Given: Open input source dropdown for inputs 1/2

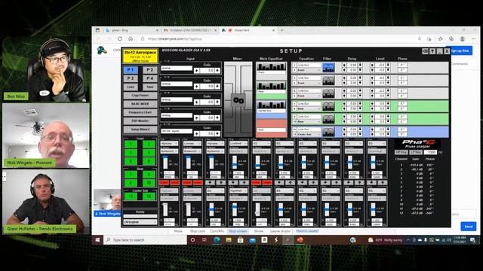Looking at the screenshot, I should coord(177,68).
